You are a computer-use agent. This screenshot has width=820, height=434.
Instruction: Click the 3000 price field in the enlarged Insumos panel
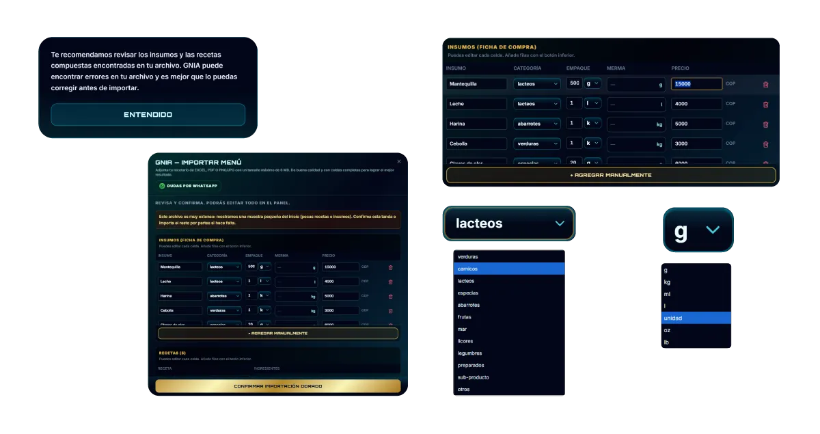(x=696, y=144)
